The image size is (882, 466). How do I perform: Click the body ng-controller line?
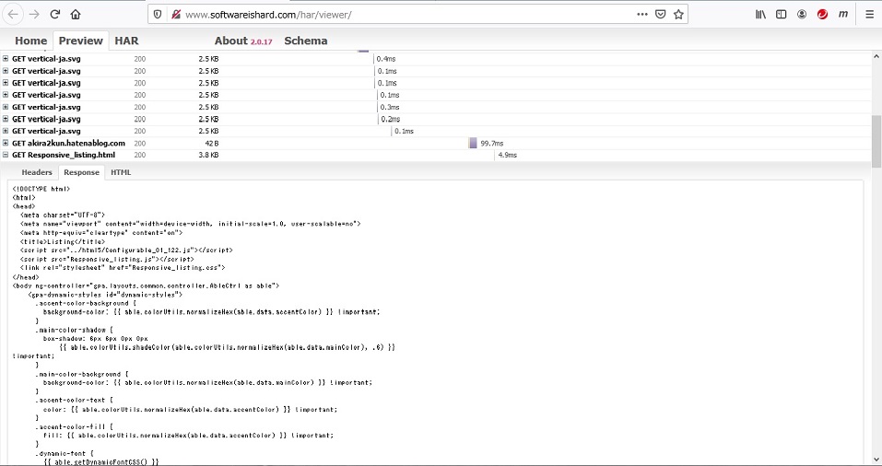point(146,285)
